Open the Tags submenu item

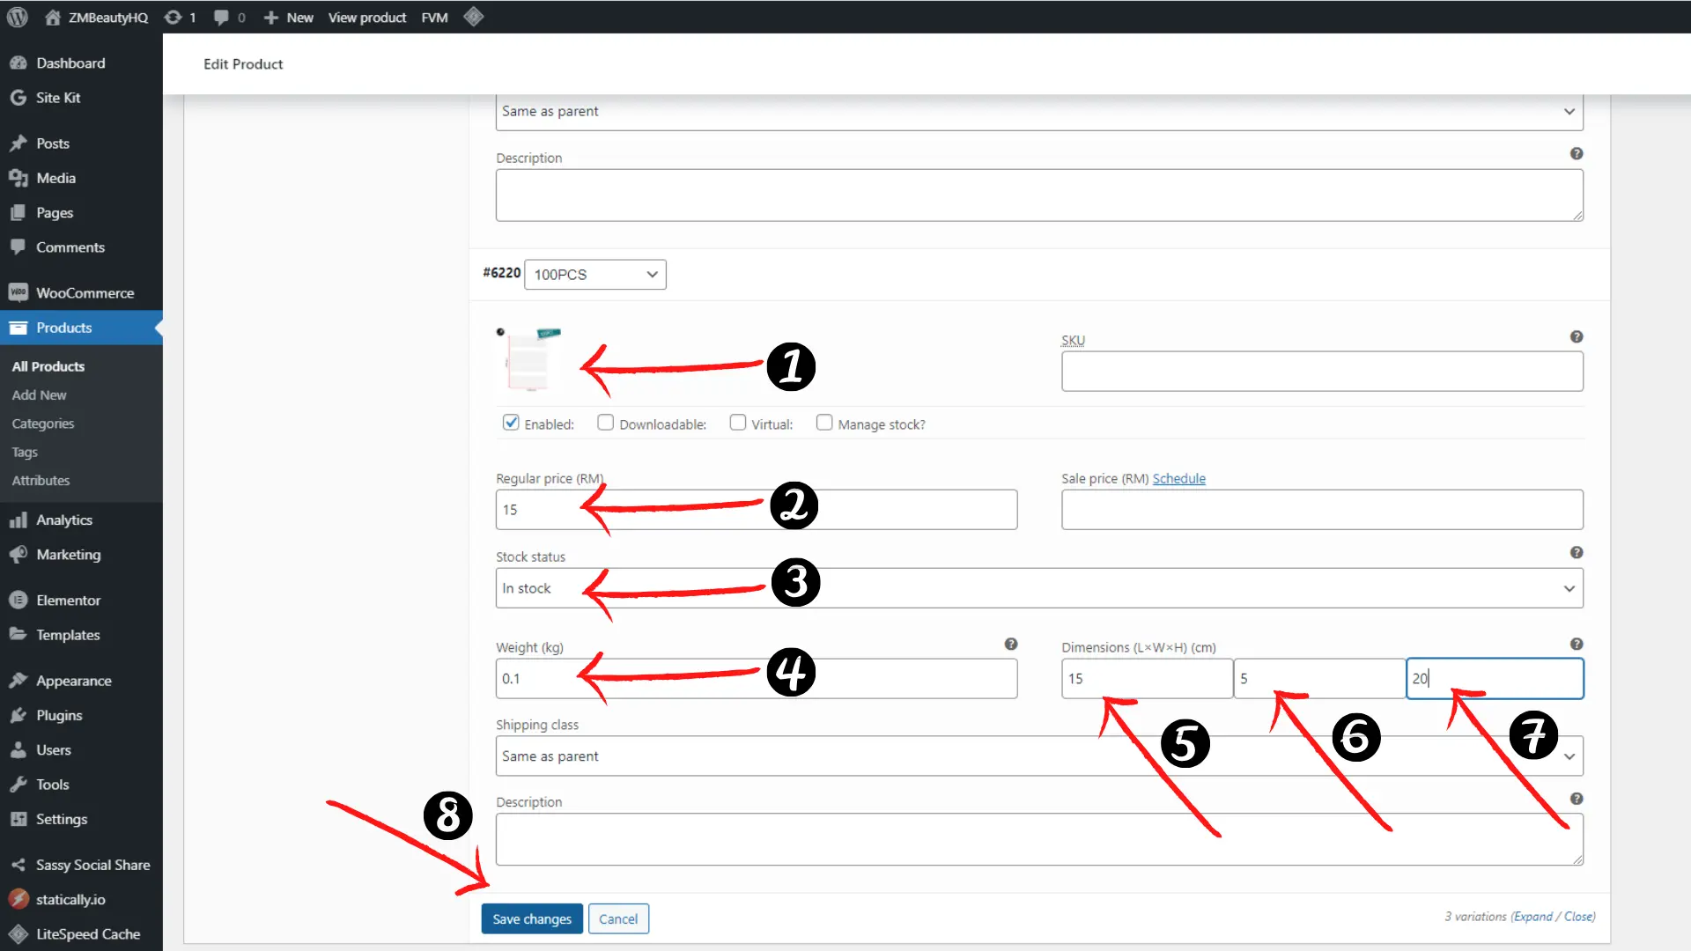[x=25, y=453]
